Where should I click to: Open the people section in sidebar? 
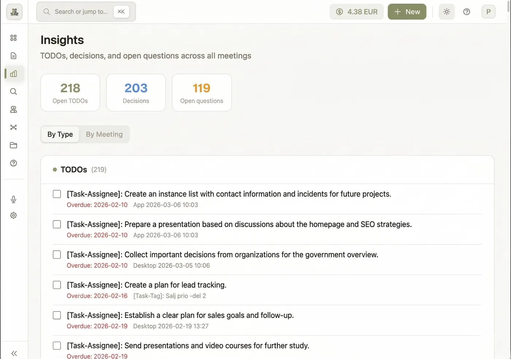[x=14, y=109]
